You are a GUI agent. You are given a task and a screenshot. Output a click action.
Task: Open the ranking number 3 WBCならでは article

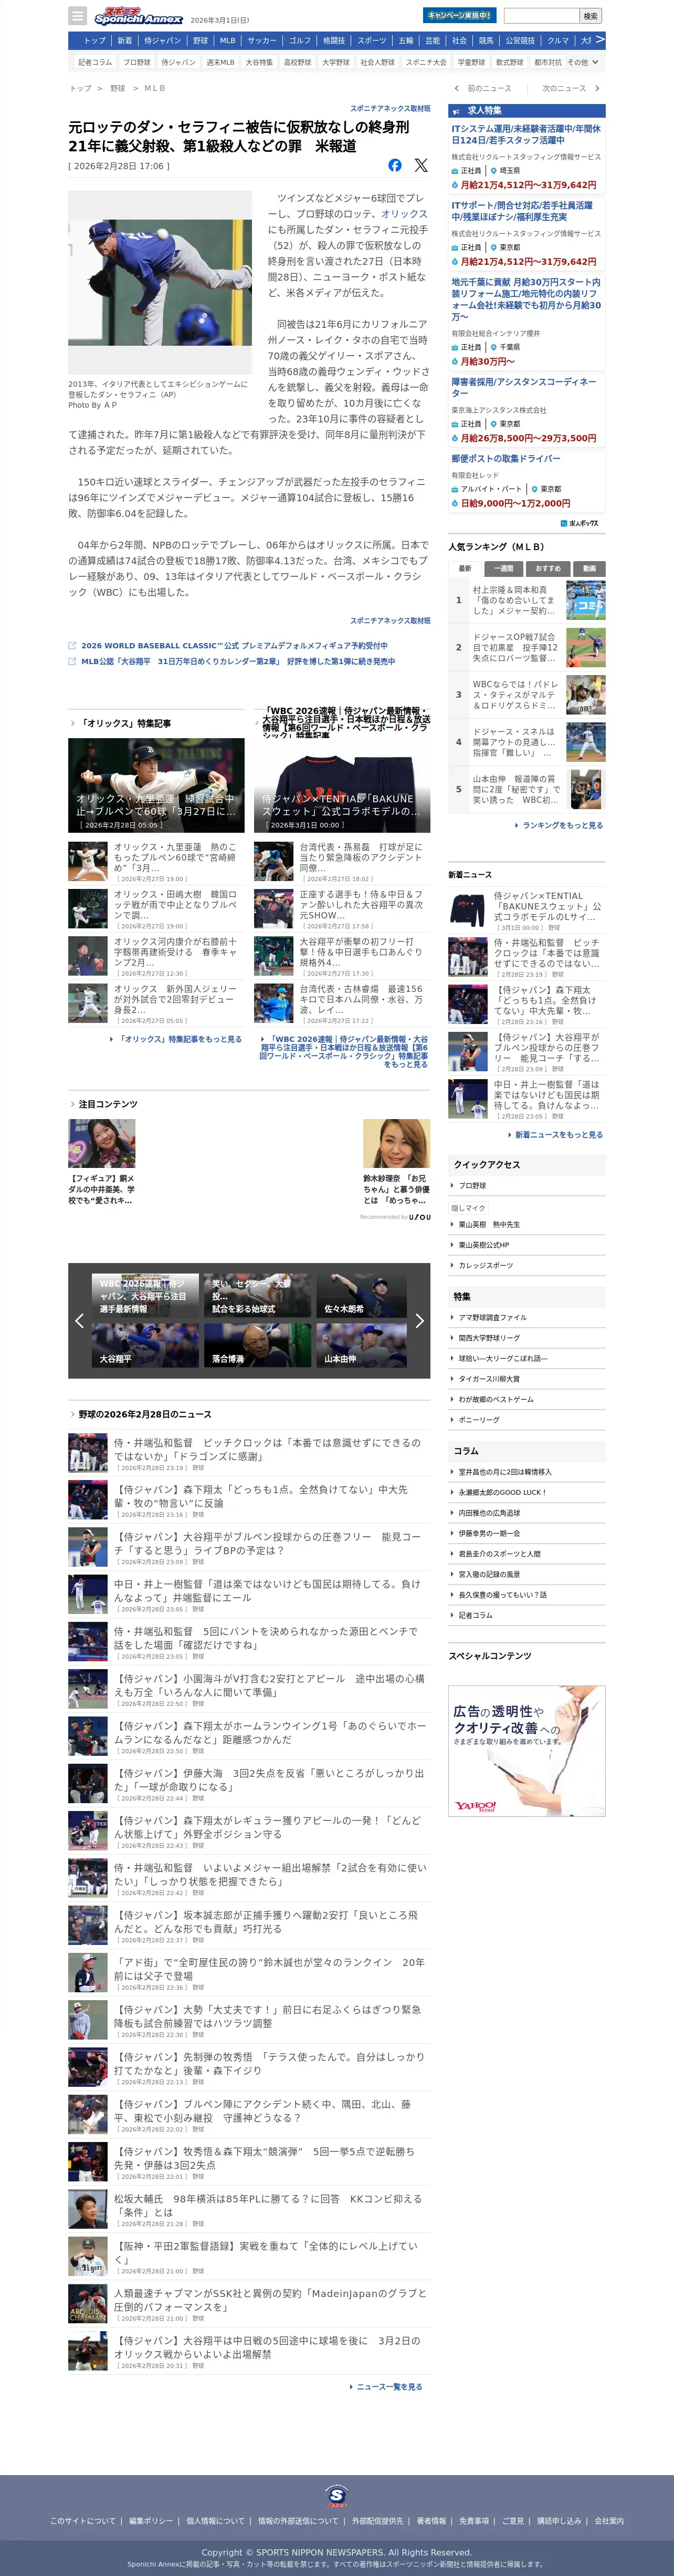(x=526, y=694)
